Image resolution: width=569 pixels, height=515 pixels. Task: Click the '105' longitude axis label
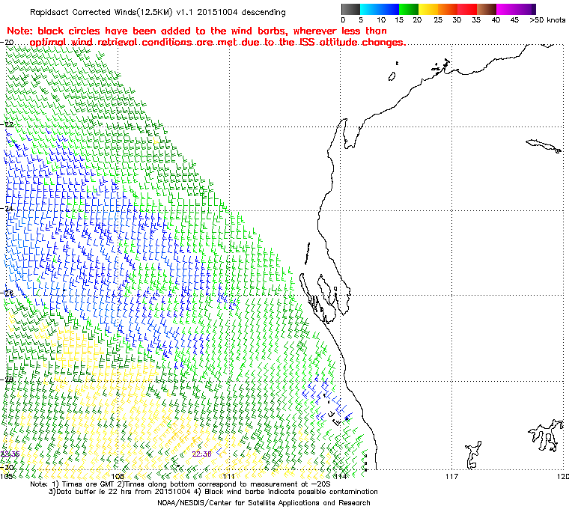pos(6,476)
